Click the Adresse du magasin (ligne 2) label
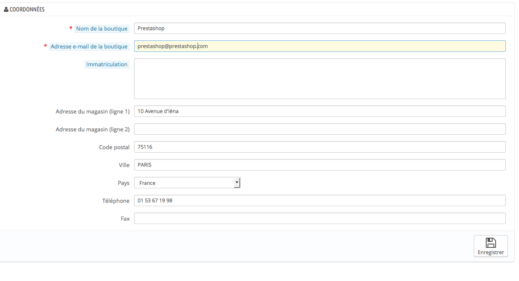This screenshot has width=519, height=281. point(92,129)
